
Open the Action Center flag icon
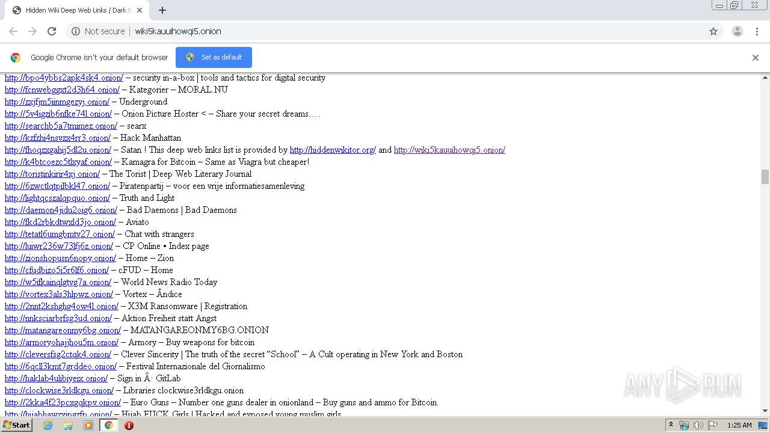click(x=712, y=425)
